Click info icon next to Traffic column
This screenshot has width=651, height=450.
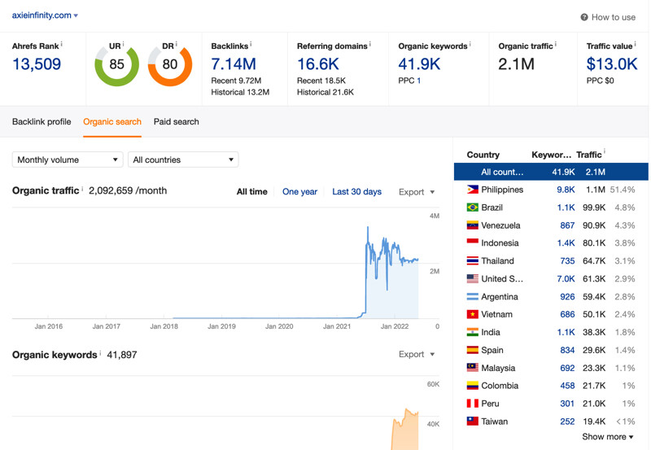[604, 151]
